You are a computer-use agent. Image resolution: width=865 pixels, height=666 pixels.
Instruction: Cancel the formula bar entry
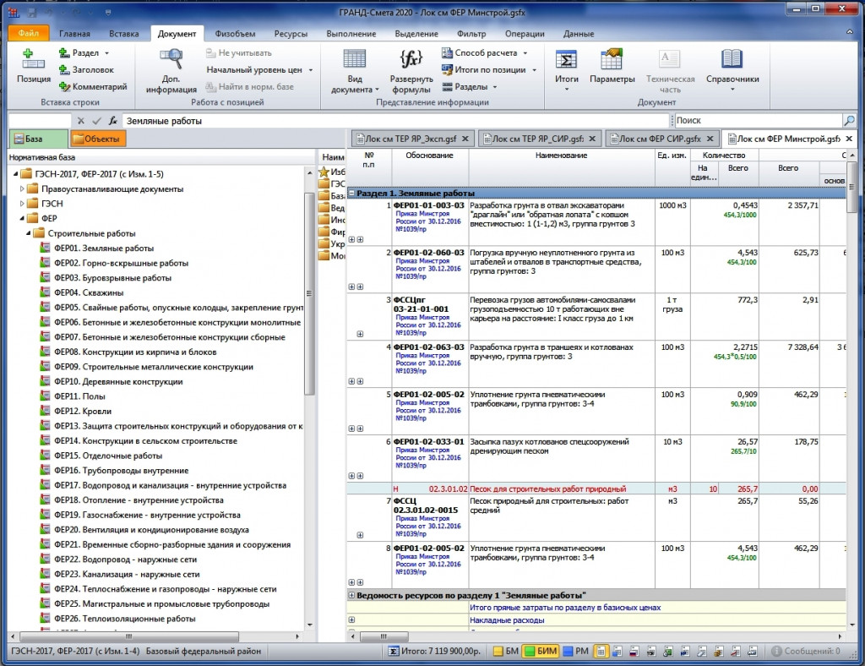click(x=81, y=121)
